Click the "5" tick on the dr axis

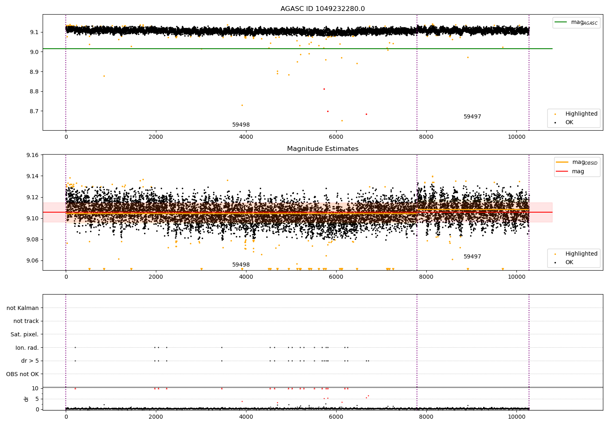pyautogui.click(x=37, y=399)
